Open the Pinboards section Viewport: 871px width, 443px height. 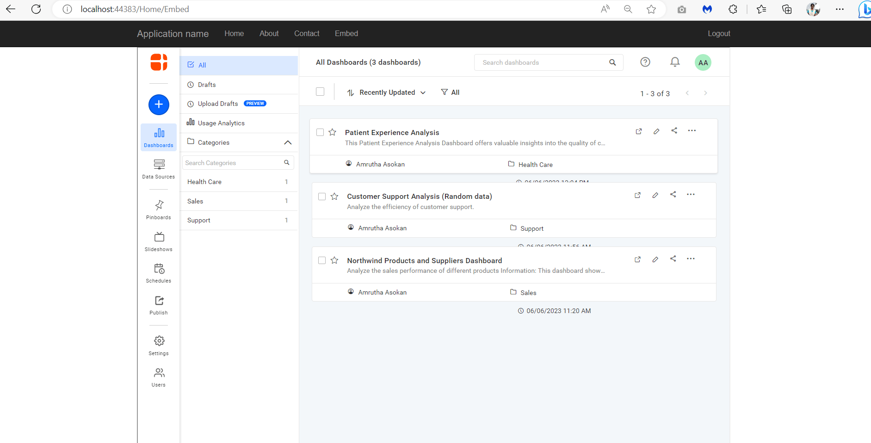159,209
